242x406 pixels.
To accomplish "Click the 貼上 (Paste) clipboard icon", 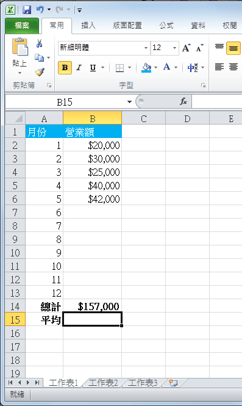I will [x=20, y=47].
